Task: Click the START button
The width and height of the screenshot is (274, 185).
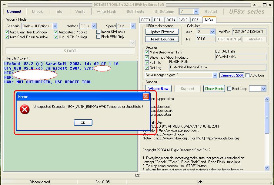Action: point(70,51)
